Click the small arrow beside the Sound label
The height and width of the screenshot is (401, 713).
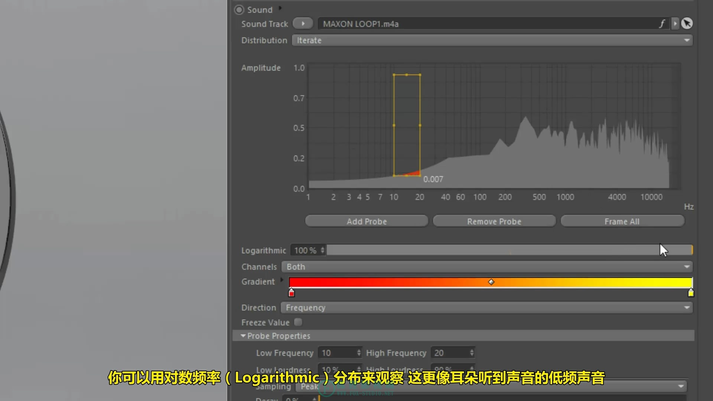coord(280,8)
